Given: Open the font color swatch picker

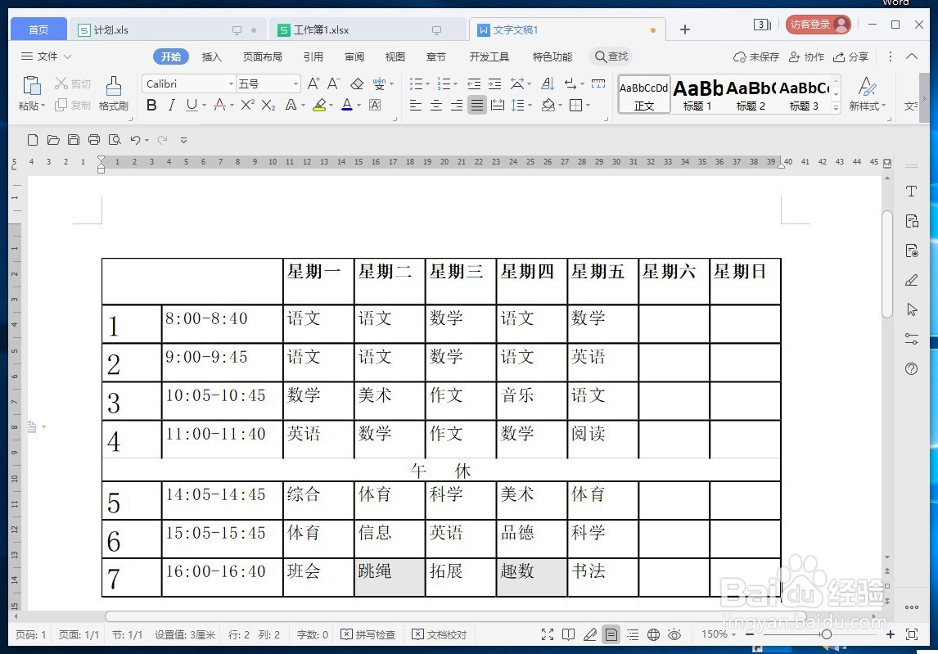Looking at the screenshot, I should click(357, 106).
